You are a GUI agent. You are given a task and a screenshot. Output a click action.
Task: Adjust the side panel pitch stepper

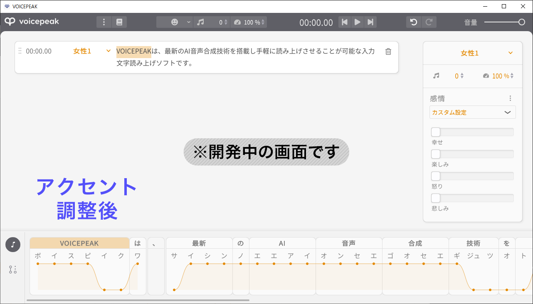pos(462,76)
